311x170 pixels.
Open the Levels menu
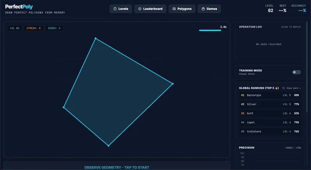pos(121,9)
